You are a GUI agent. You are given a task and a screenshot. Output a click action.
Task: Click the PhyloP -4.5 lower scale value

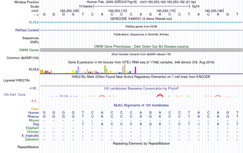33,101
